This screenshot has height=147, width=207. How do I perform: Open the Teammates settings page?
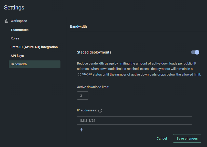(19, 30)
